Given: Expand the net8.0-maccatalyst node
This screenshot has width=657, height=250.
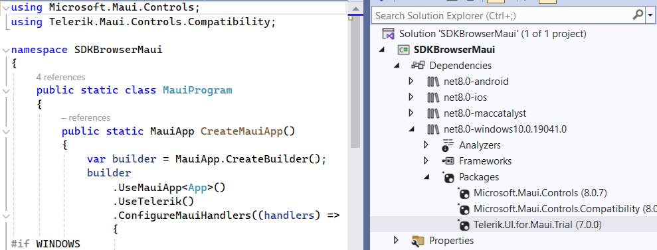Looking at the screenshot, I should coord(411,113).
